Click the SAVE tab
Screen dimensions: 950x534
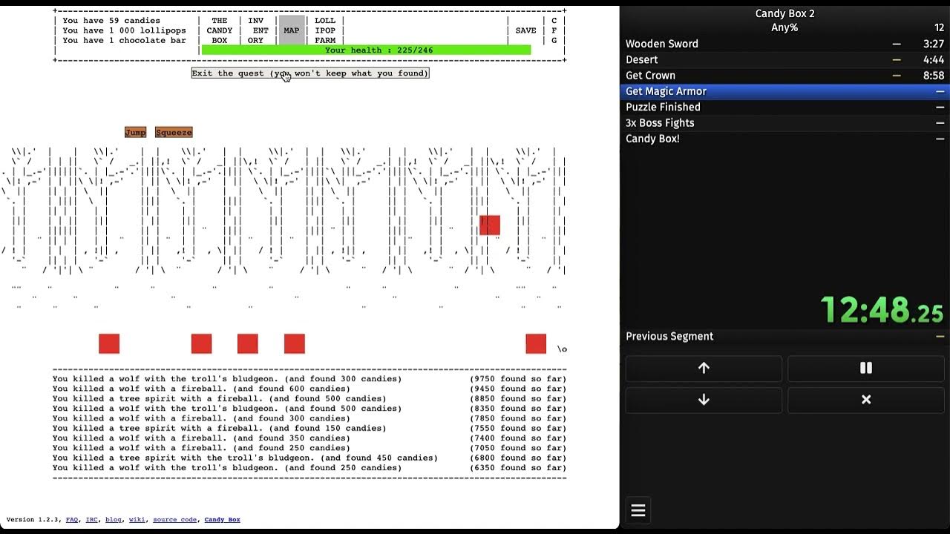[525, 30]
